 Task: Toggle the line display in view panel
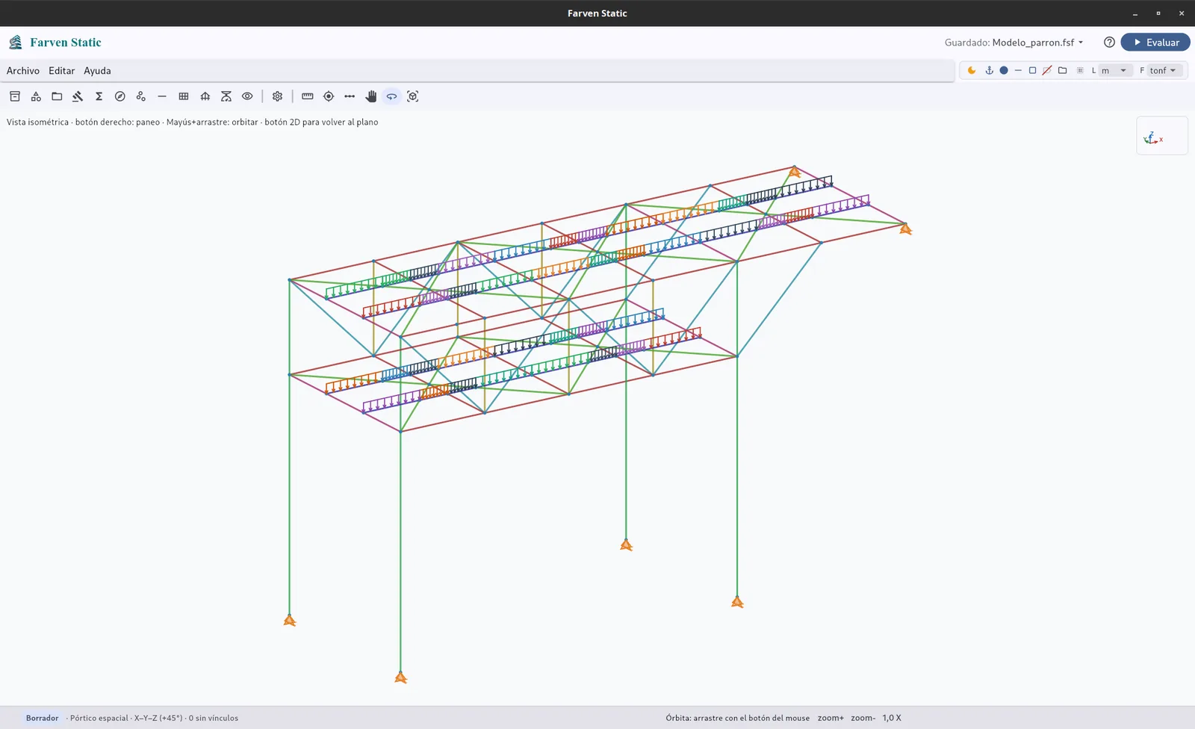[1018, 70]
